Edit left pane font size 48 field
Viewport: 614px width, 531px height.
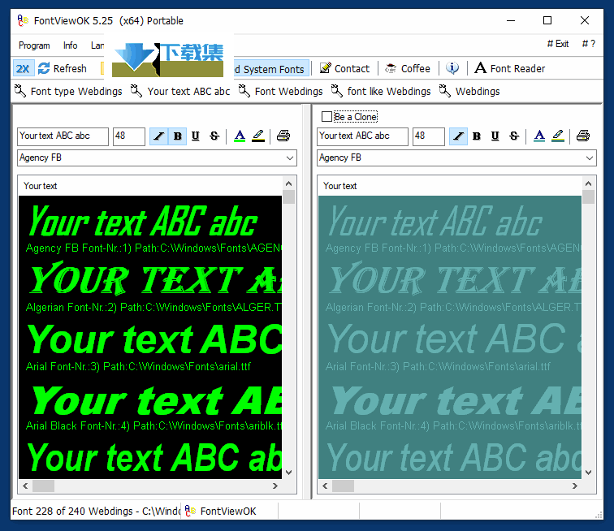(129, 136)
